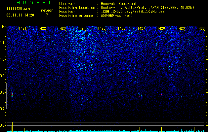Click the Receiver label
The width and height of the screenshot is (208, 132).
point(67,12)
